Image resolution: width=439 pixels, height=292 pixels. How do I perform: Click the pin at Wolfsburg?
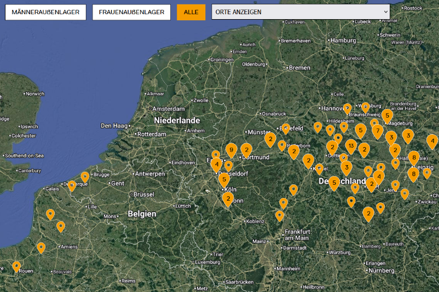point(365,107)
